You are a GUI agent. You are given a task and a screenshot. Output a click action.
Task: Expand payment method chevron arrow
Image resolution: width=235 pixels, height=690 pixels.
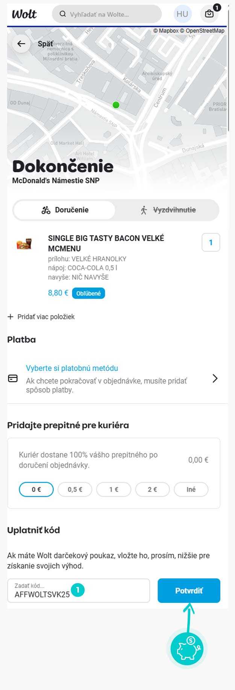pyautogui.click(x=215, y=378)
